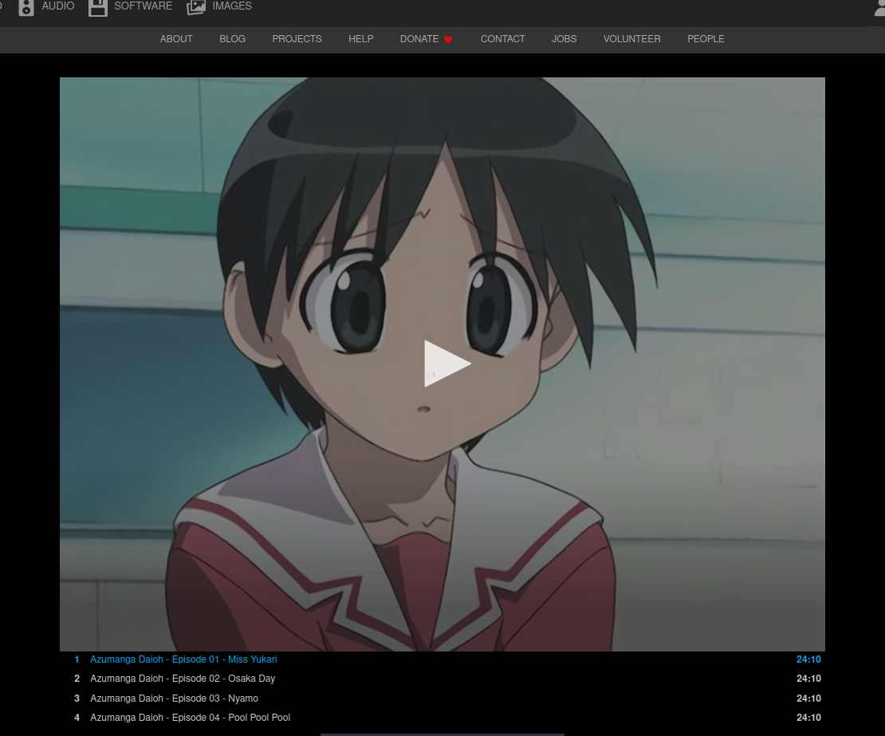Screen dimensions: 885x736
Task: Open the CONTACT page
Action: click(x=502, y=39)
